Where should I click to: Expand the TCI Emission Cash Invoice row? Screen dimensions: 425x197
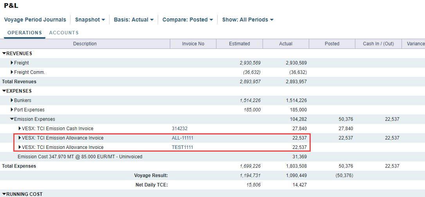tap(20, 129)
